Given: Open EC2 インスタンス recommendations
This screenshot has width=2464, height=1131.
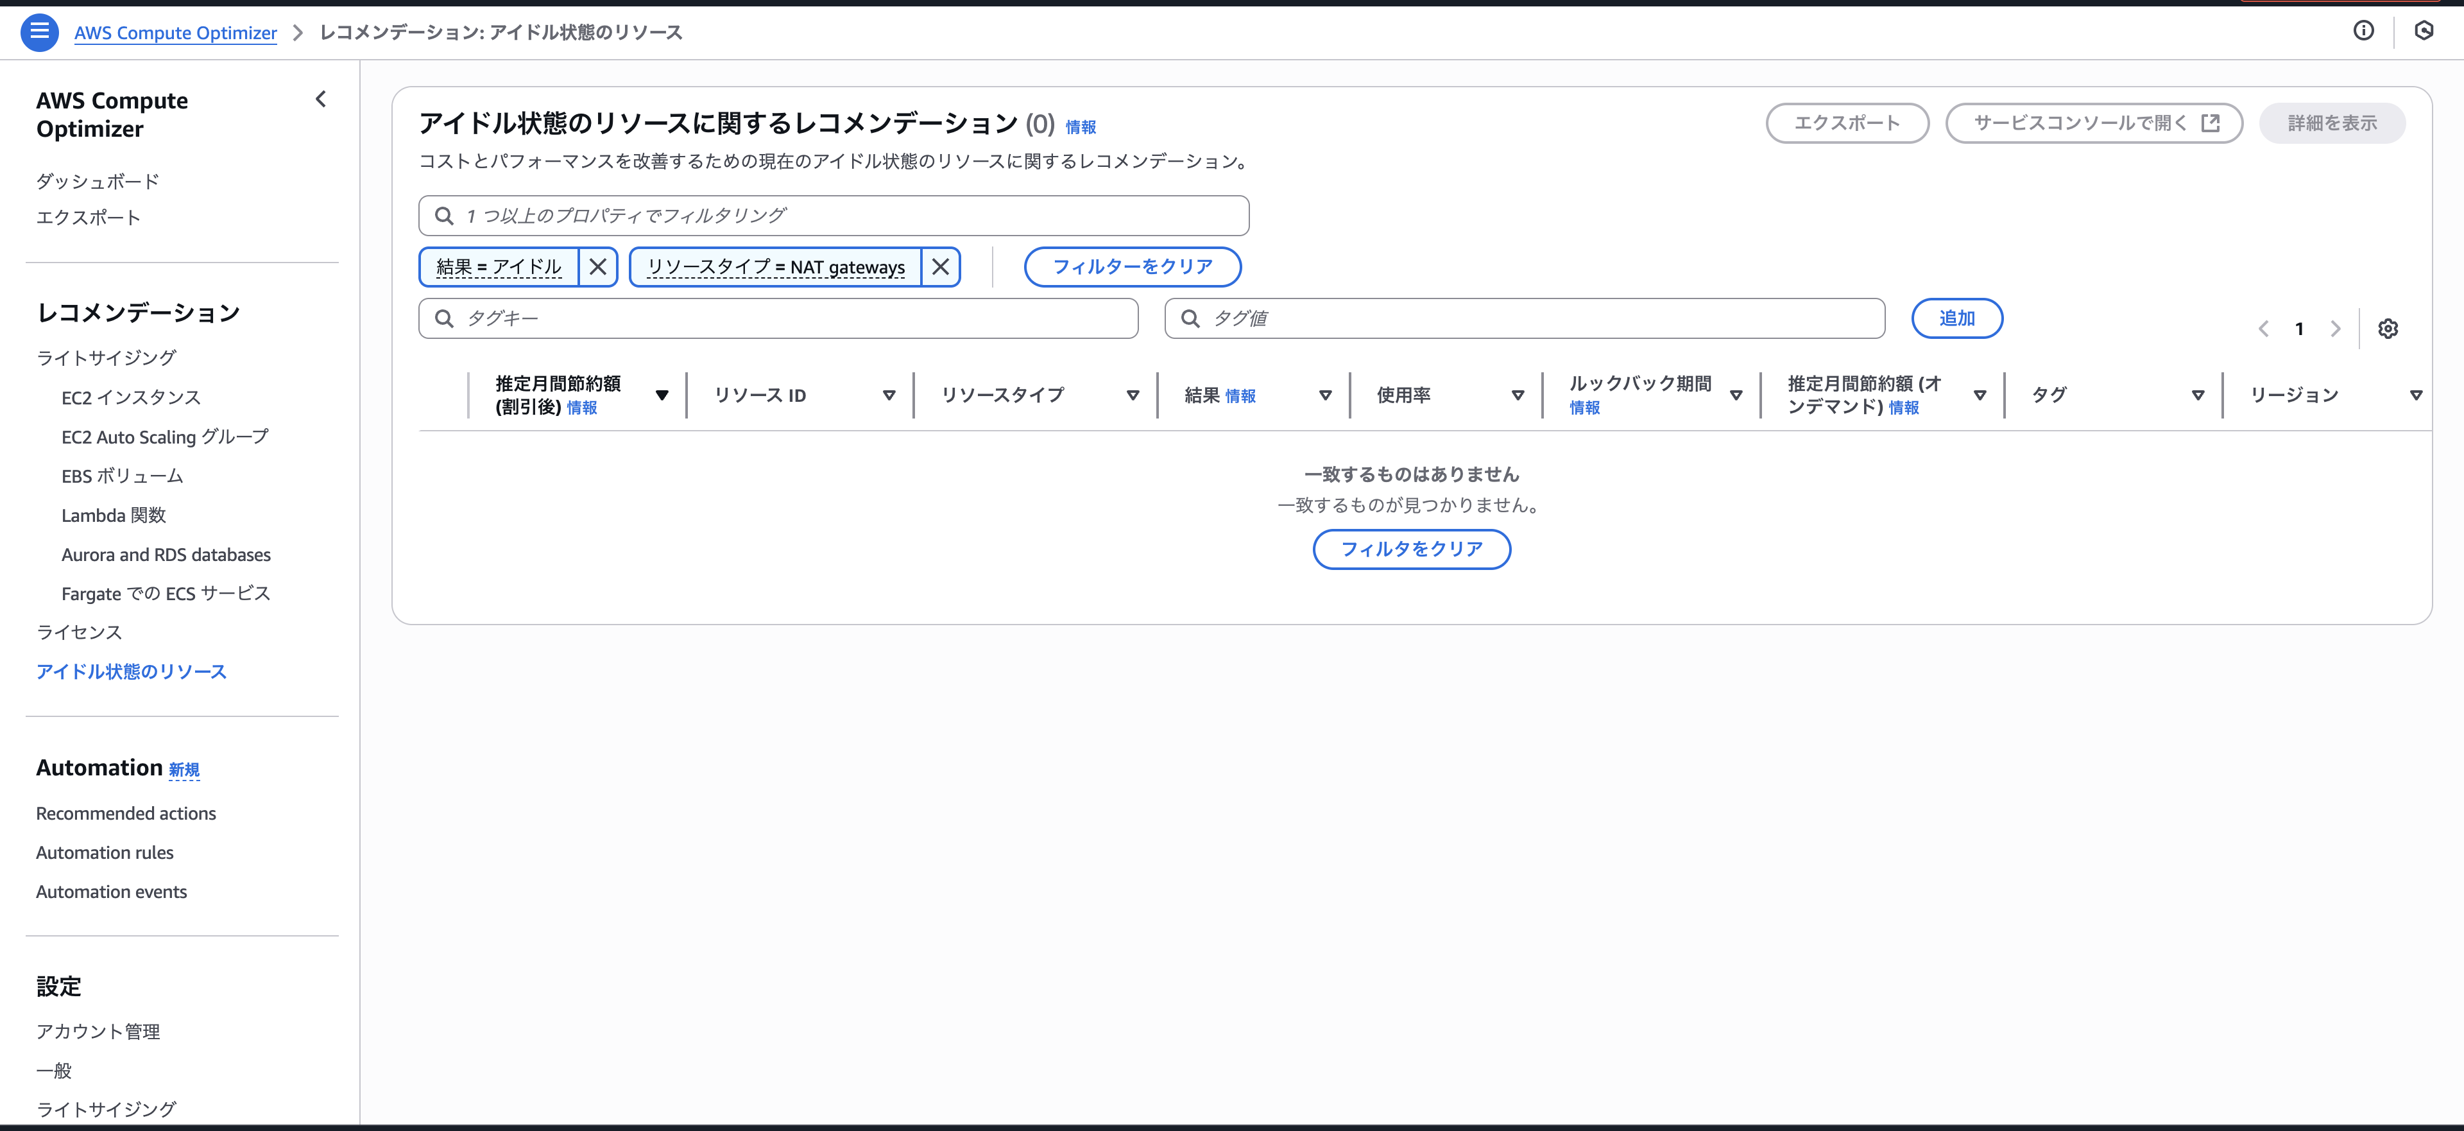Looking at the screenshot, I should pos(131,397).
